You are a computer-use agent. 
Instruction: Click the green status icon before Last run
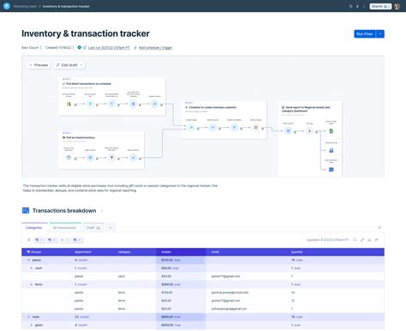click(x=80, y=47)
